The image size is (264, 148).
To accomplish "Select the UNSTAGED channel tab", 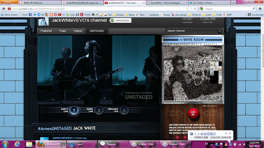I will (x=97, y=31).
